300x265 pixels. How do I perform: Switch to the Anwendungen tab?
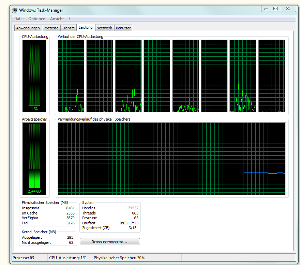28,28
